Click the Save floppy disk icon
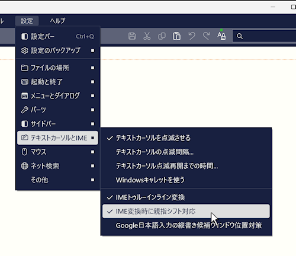The height and width of the screenshot is (256, 296). [132, 36]
